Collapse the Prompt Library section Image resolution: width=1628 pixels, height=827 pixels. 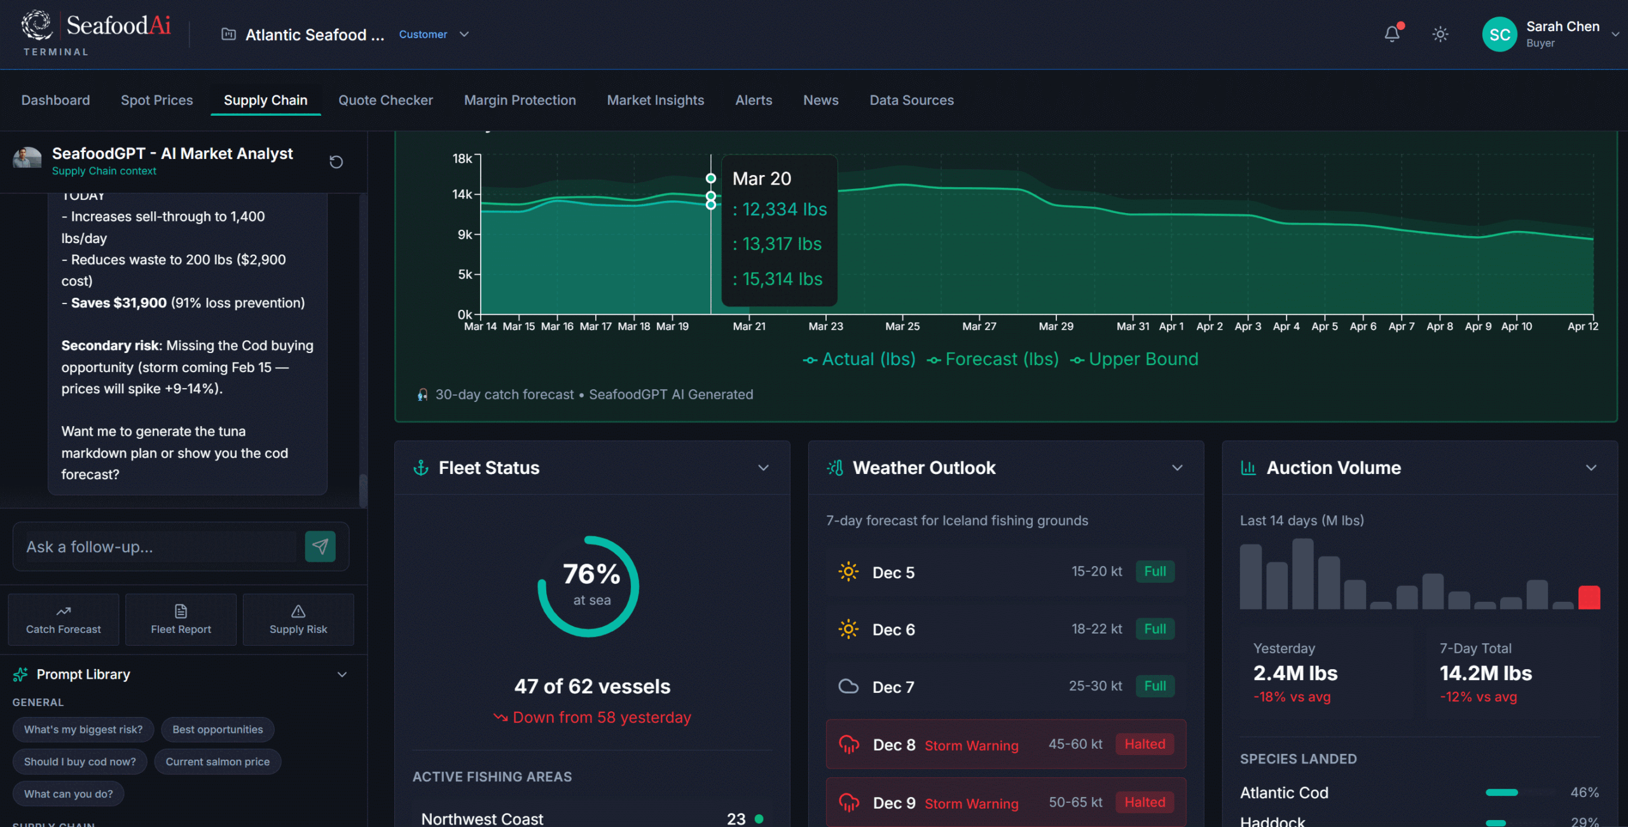click(x=341, y=674)
